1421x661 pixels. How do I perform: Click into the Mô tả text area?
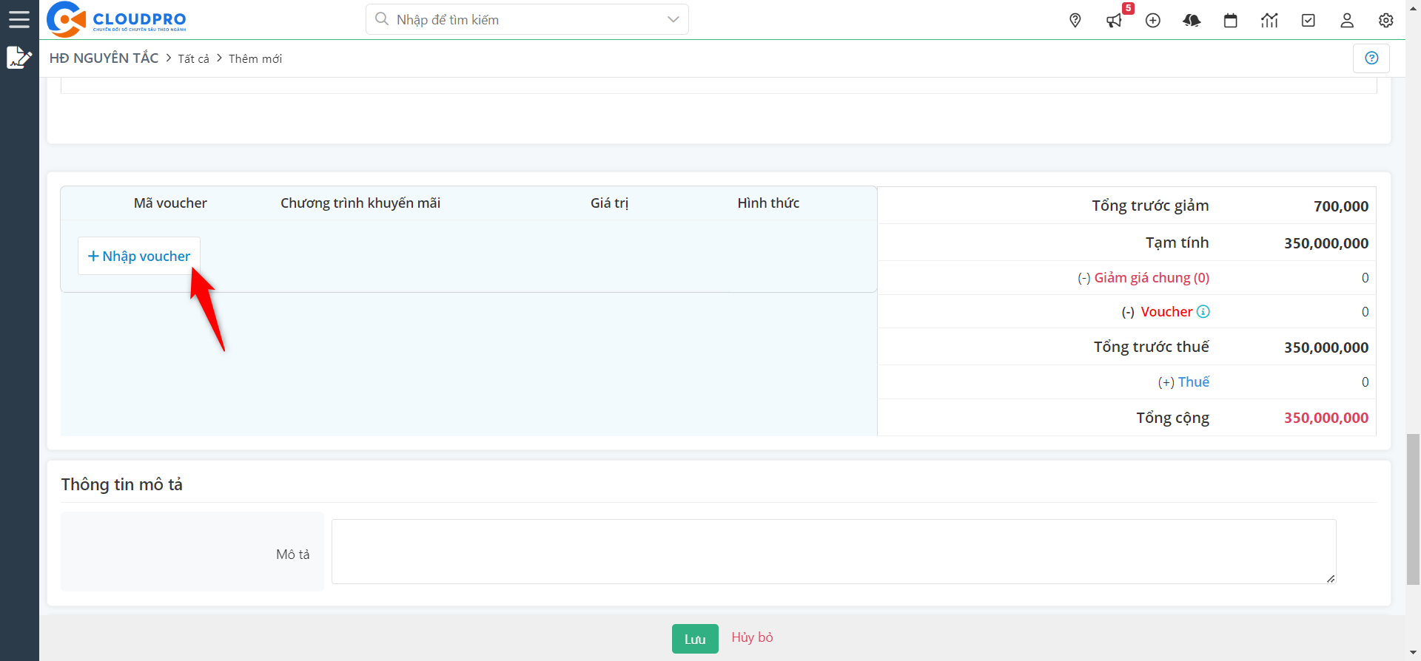pos(833,552)
